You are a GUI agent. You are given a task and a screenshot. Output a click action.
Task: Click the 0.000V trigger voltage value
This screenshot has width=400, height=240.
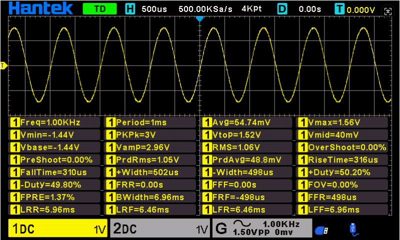click(361, 9)
